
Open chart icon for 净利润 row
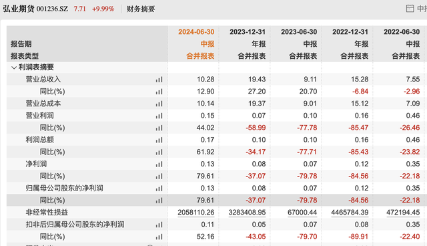[159, 164]
